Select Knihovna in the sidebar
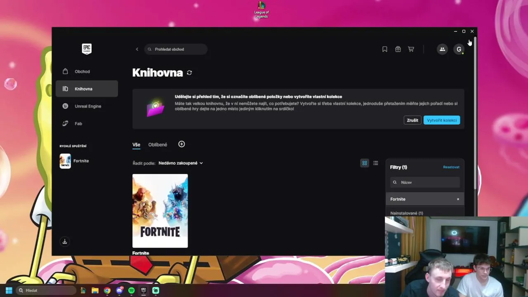528x297 pixels. [x=87, y=89]
